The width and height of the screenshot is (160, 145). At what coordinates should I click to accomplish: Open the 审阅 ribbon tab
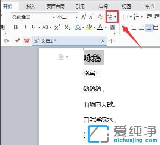(103, 7)
